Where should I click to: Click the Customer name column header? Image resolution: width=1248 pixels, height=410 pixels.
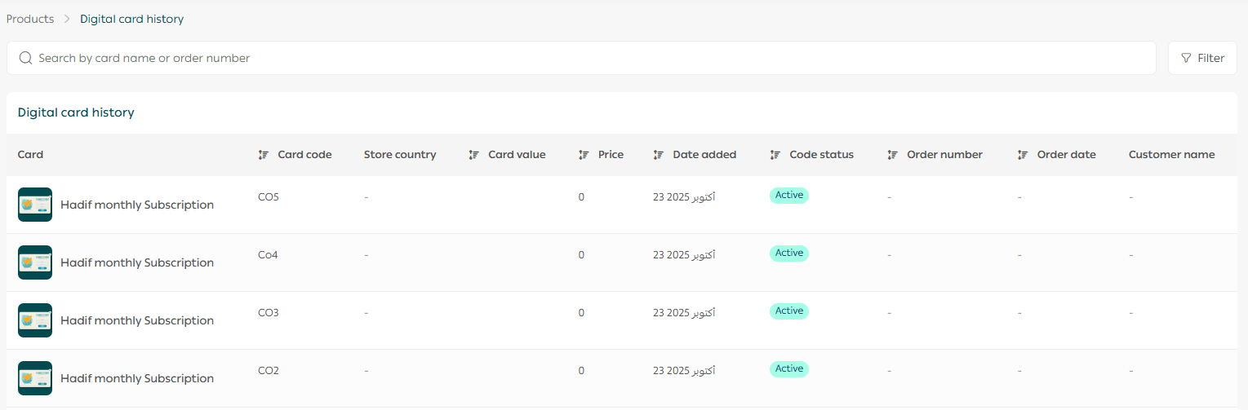pos(1171,155)
